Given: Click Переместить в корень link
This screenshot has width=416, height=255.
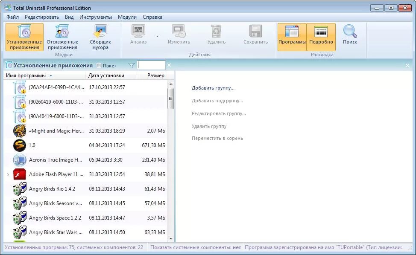Looking at the screenshot, I should [217, 138].
